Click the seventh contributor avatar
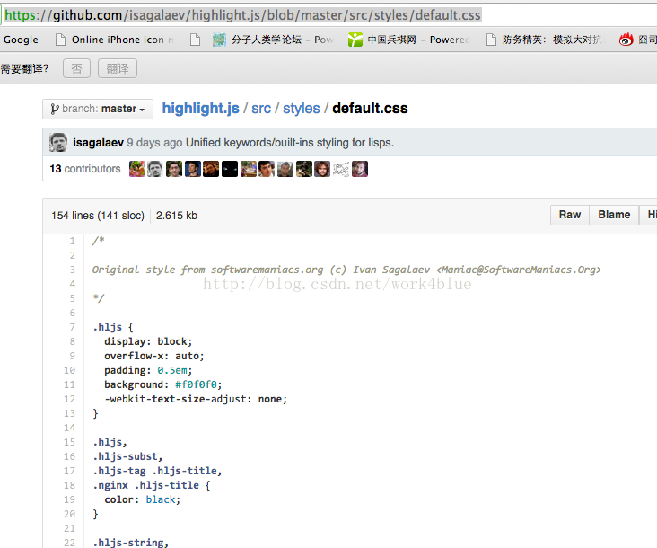 249,169
